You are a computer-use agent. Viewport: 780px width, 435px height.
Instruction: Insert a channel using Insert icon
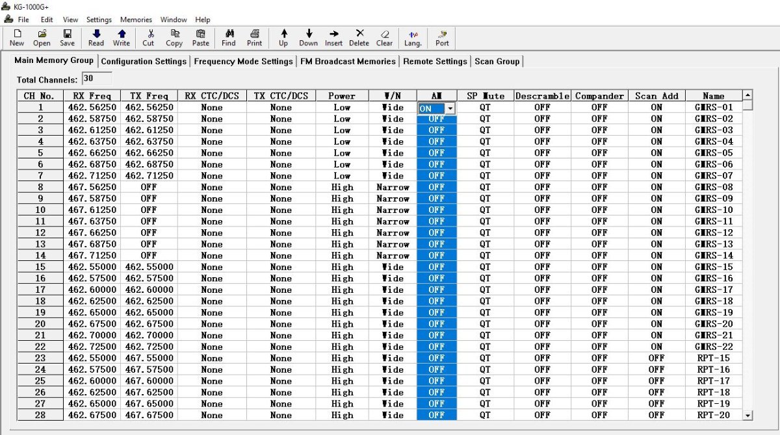click(333, 38)
